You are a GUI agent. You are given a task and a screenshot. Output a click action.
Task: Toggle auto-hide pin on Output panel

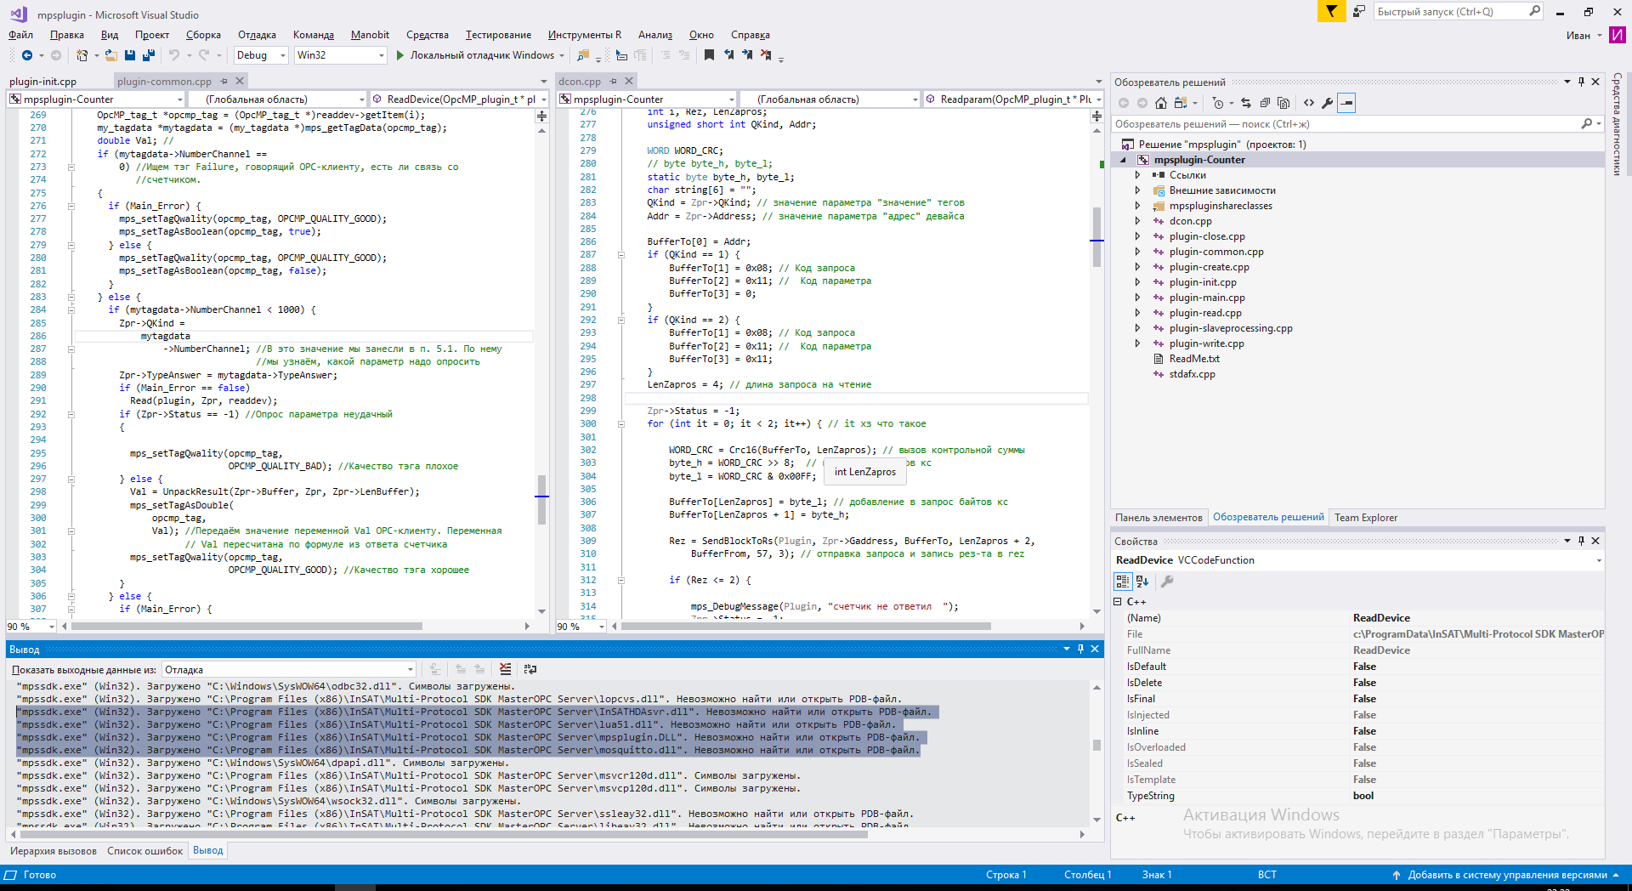click(x=1081, y=649)
